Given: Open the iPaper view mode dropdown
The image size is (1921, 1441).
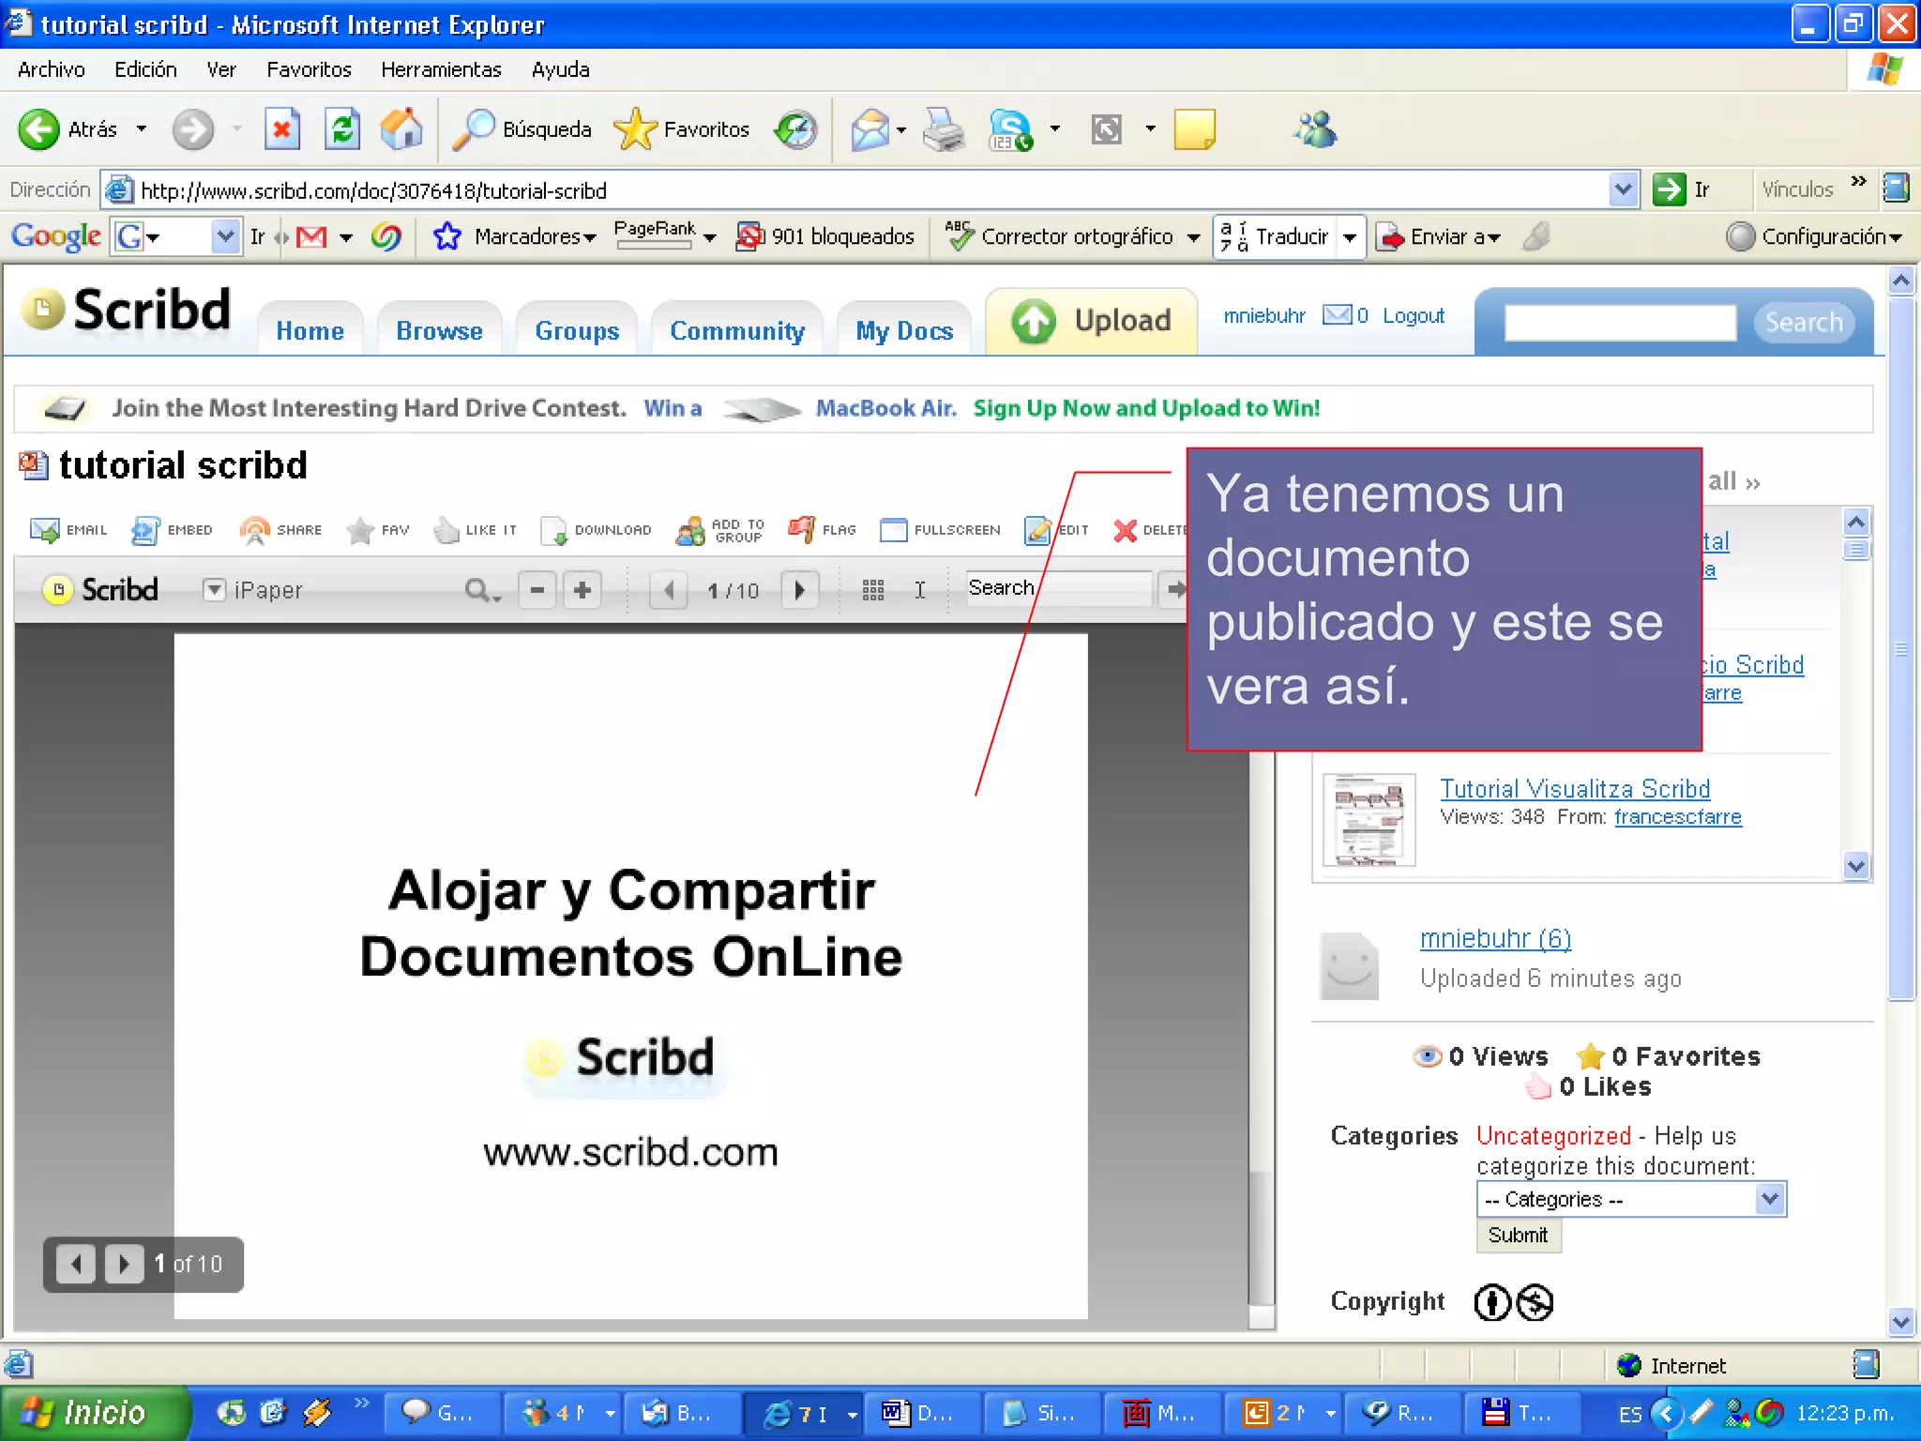Looking at the screenshot, I should pyautogui.click(x=215, y=589).
